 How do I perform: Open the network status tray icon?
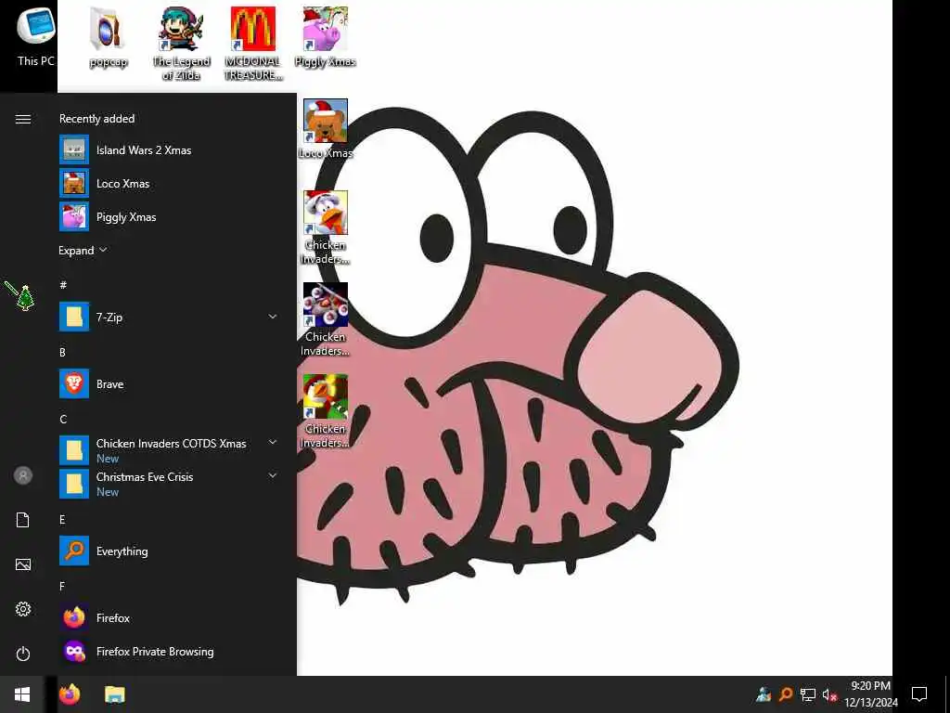tap(808, 694)
